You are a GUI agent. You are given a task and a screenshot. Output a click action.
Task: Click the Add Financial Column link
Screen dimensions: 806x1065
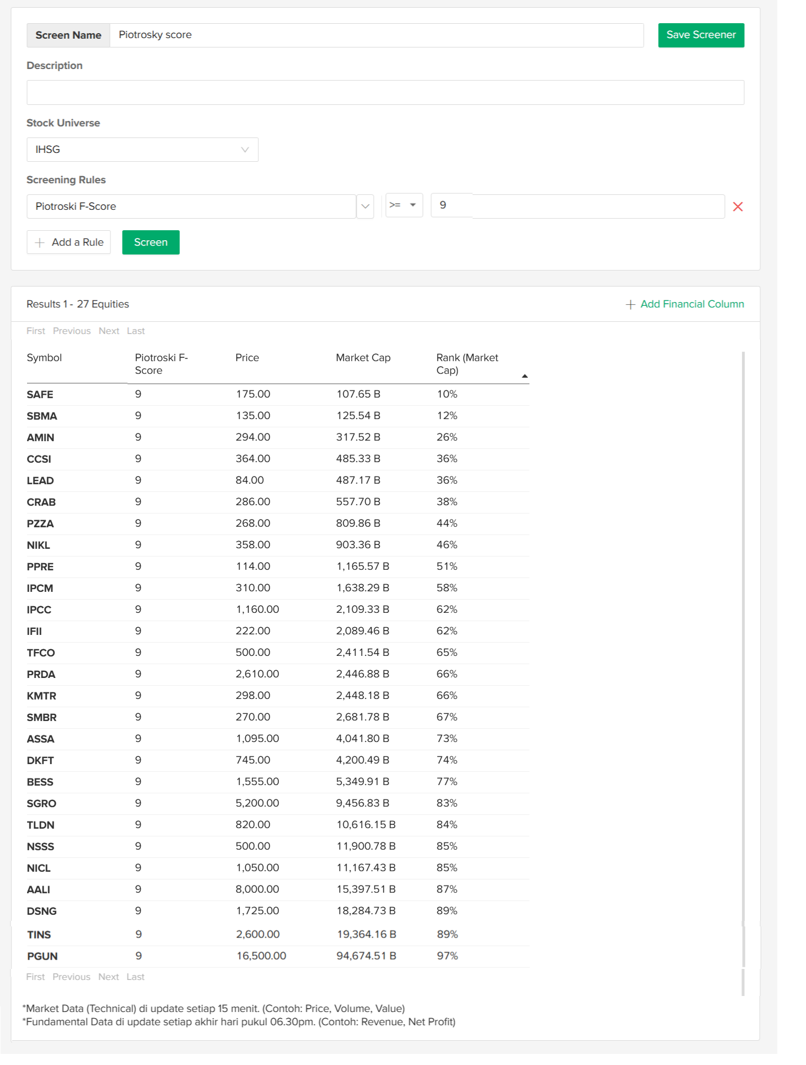pos(692,304)
